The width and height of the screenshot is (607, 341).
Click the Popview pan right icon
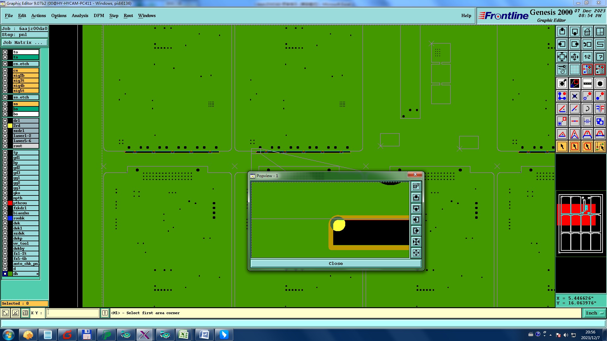[x=416, y=231]
